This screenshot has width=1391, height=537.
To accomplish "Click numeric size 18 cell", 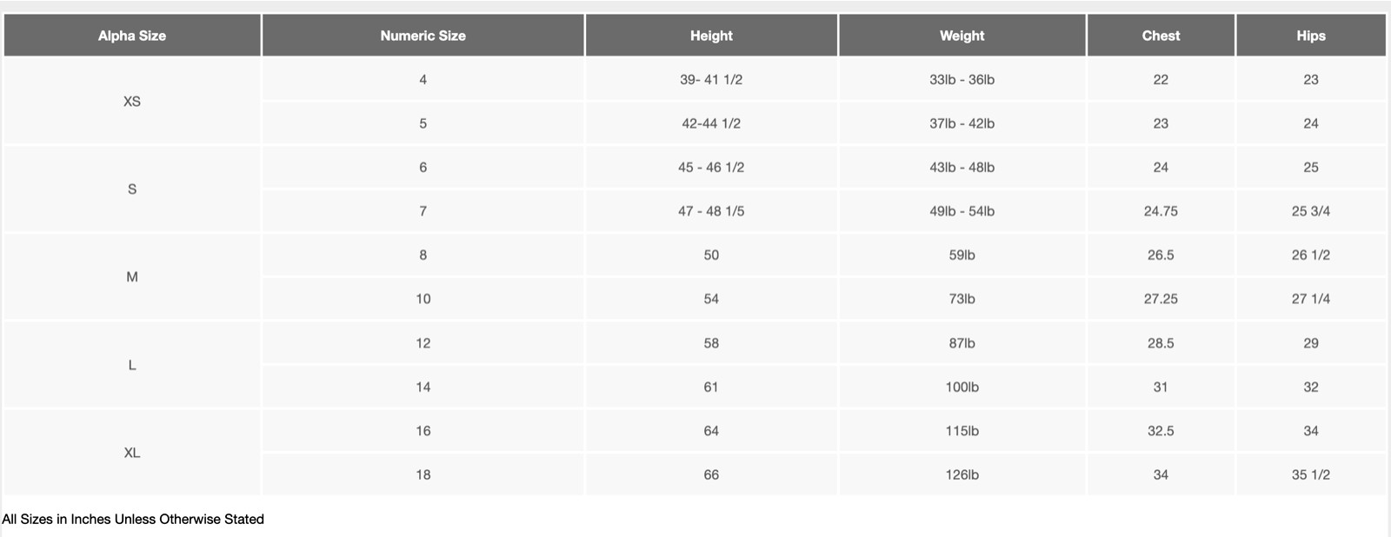I will pyautogui.click(x=423, y=474).
